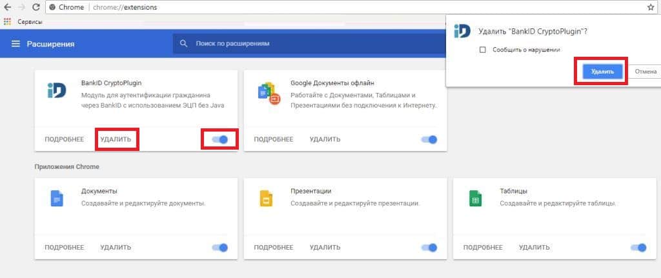661x278 pixels.
Task: Cancel removal with the Отмена button
Action: click(x=646, y=72)
